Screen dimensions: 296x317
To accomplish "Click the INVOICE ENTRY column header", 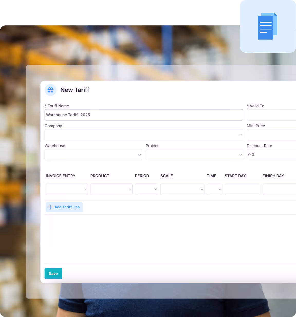I will (x=60, y=176).
